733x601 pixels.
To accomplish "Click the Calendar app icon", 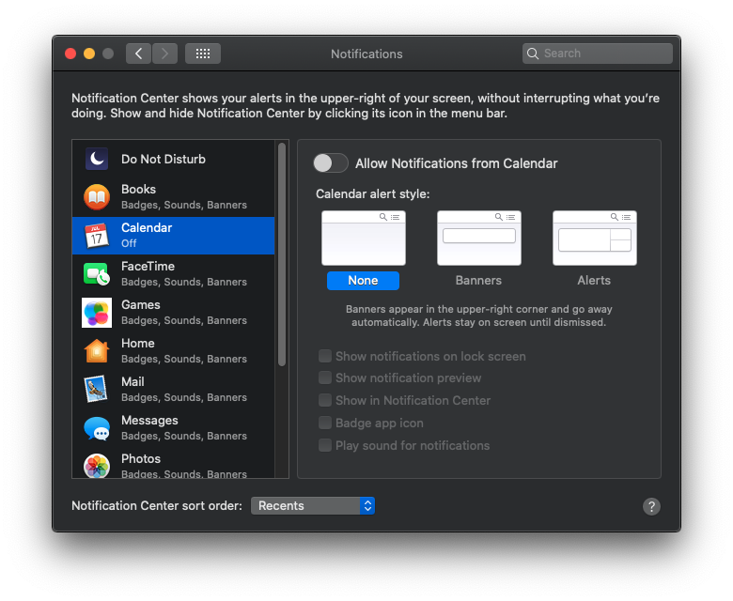I will (x=97, y=236).
